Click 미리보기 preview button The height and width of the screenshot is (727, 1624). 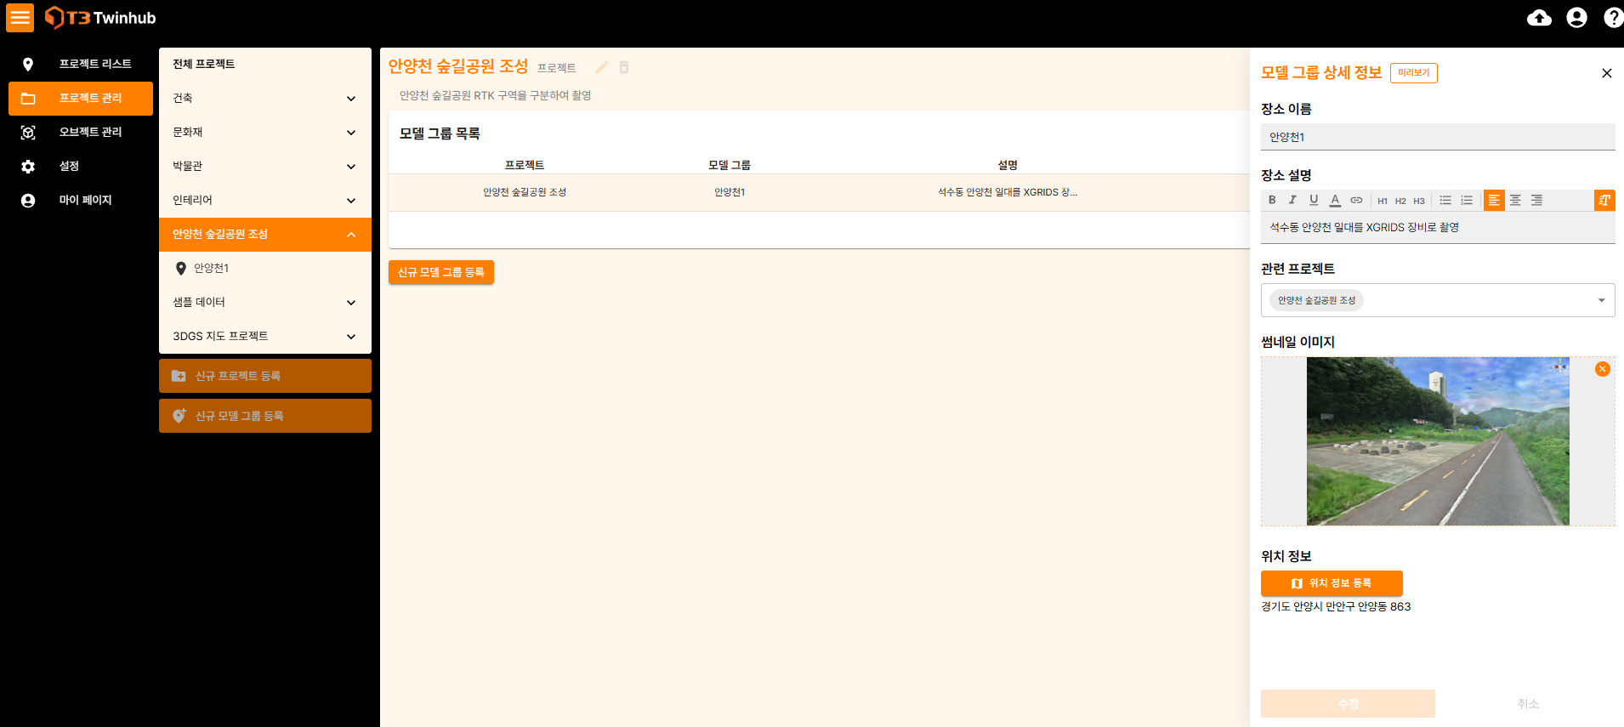point(1414,73)
